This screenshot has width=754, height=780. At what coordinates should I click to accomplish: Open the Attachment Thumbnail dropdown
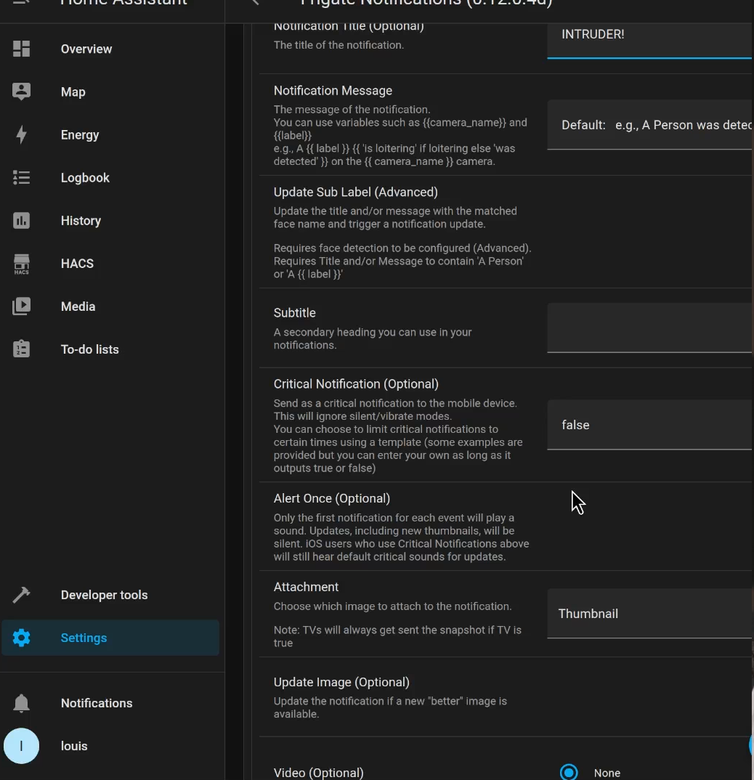tap(650, 614)
